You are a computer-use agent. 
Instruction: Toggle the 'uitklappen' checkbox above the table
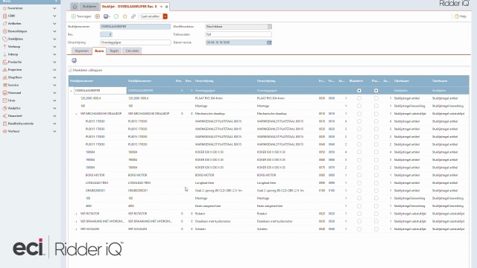[x=70, y=70]
